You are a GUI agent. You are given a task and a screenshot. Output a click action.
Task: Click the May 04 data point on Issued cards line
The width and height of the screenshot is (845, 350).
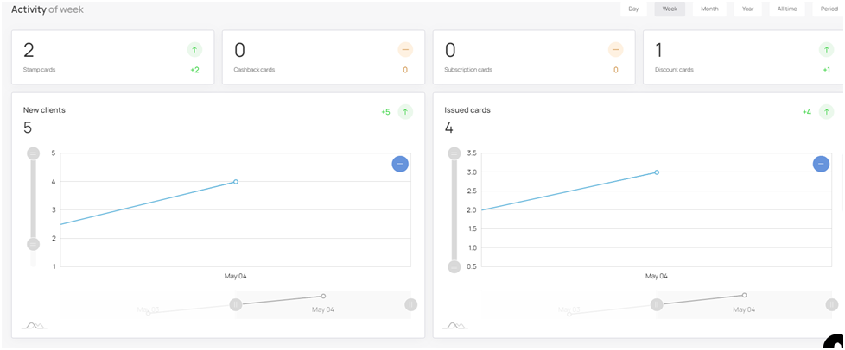[657, 172]
